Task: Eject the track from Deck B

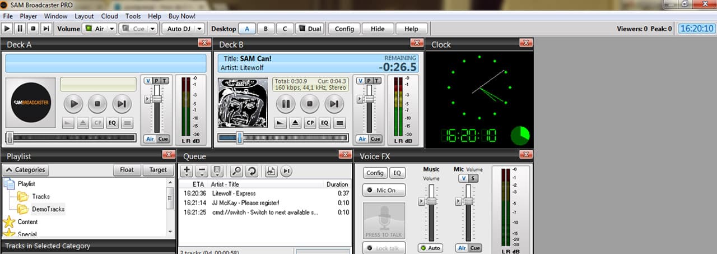Action: [x=295, y=123]
